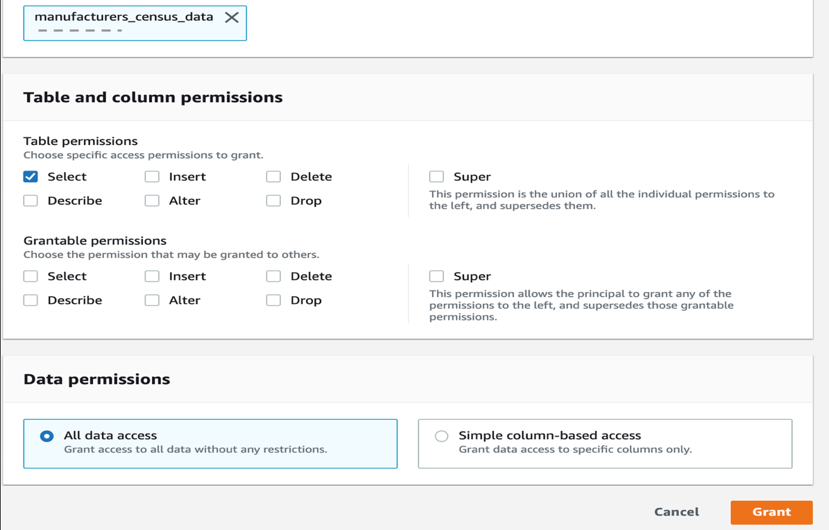Choose Simple column-based access option
Screen dimensions: 829x530
coord(441,436)
